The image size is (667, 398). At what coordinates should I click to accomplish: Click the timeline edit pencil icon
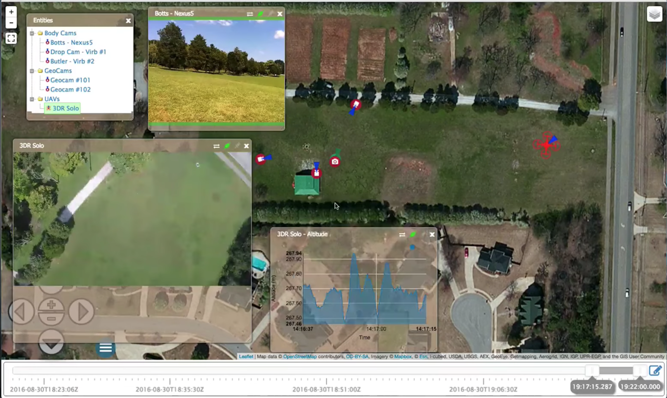click(655, 370)
